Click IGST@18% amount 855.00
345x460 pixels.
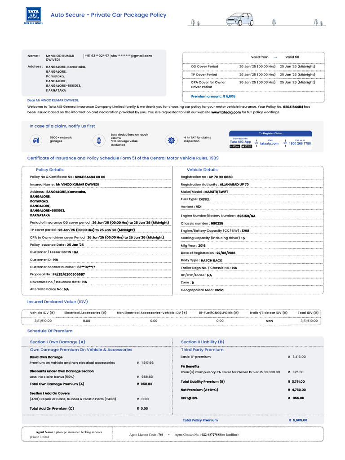(296, 398)
